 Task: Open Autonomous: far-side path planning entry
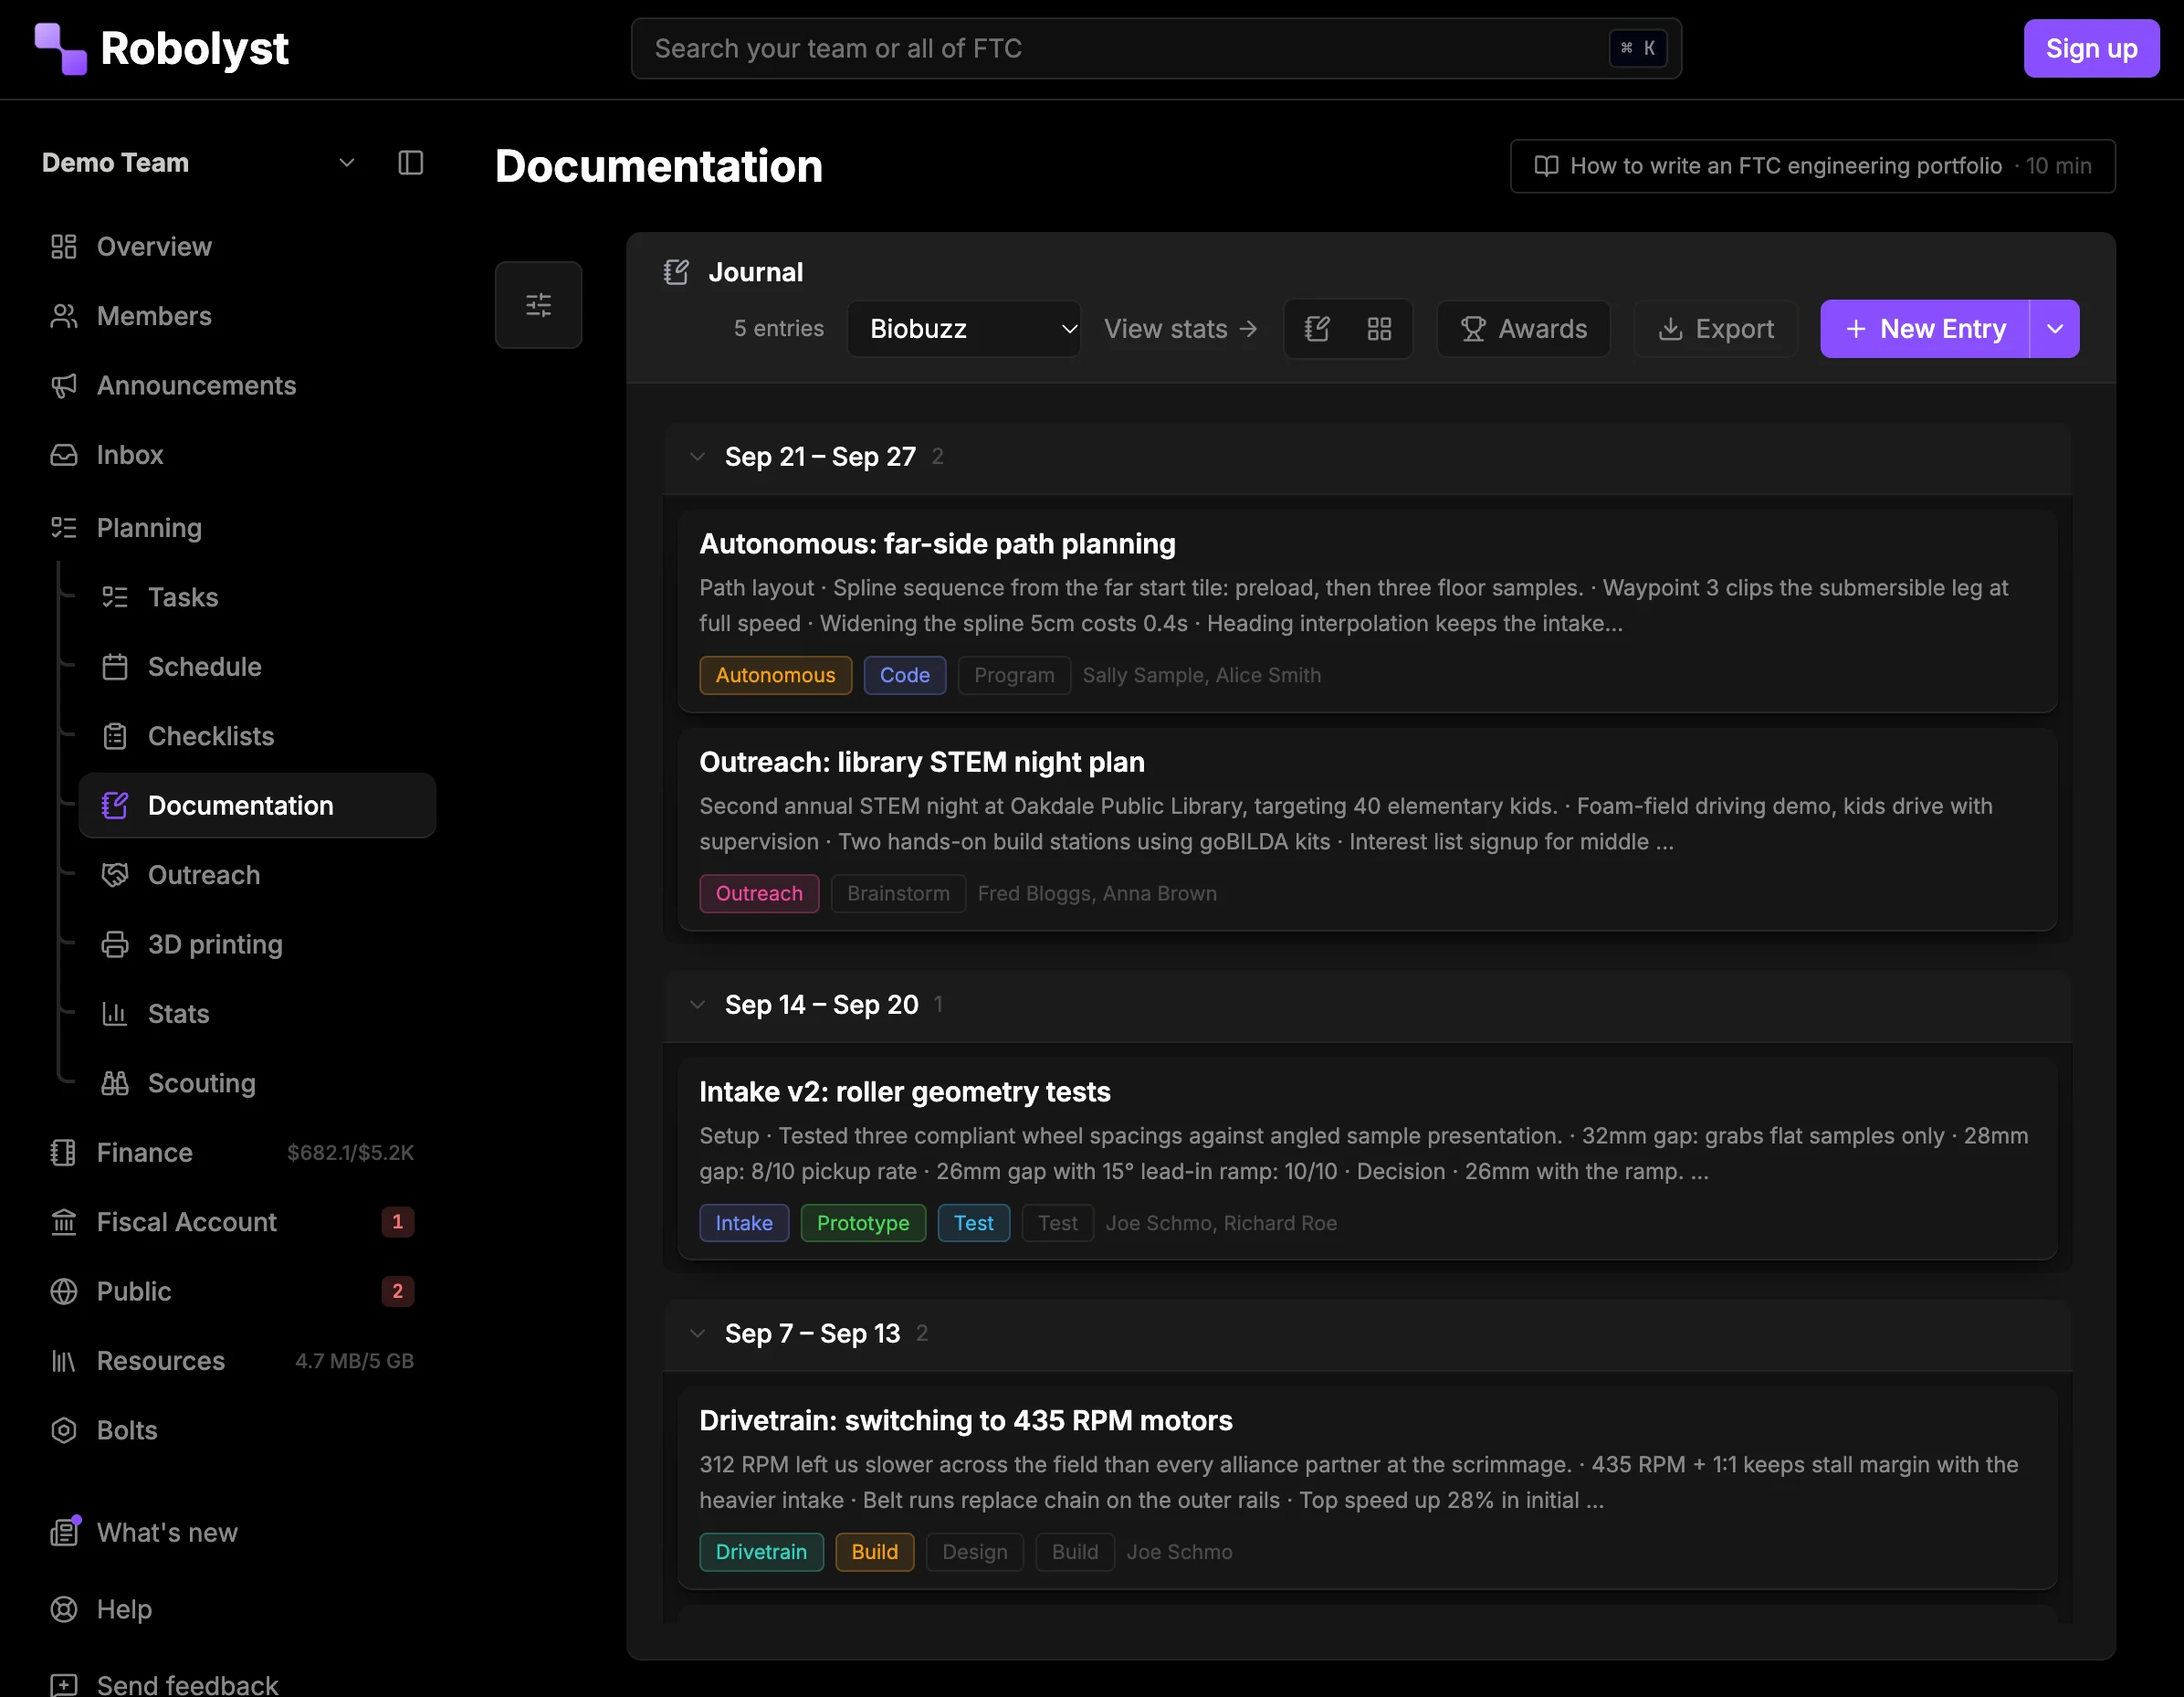1366,611
